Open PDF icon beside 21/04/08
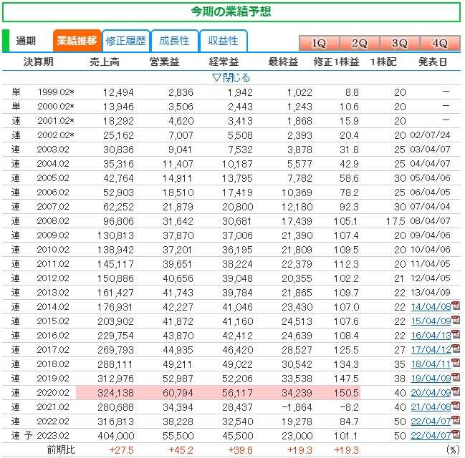This screenshot has width=465, height=458. point(456,406)
